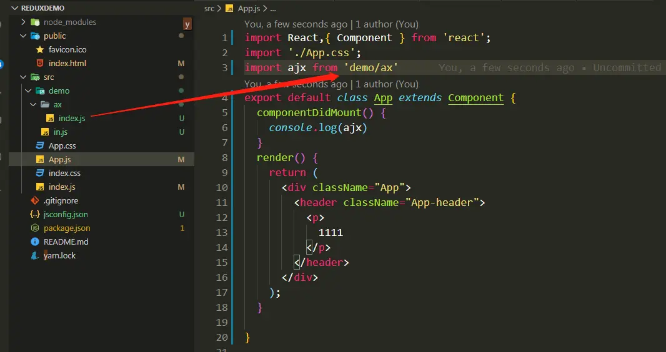The height and width of the screenshot is (352, 666).
Task: Click the render method name
Action: [275, 158]
